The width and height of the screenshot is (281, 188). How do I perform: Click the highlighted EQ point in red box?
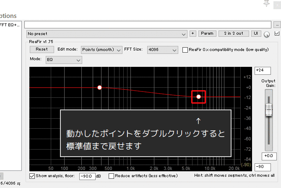pyautogui.click(x=199, y=97)
